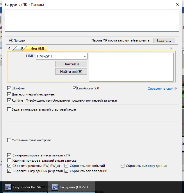Click the empty HMI search results list
The image size is (184, 193).
click(131, 67)
